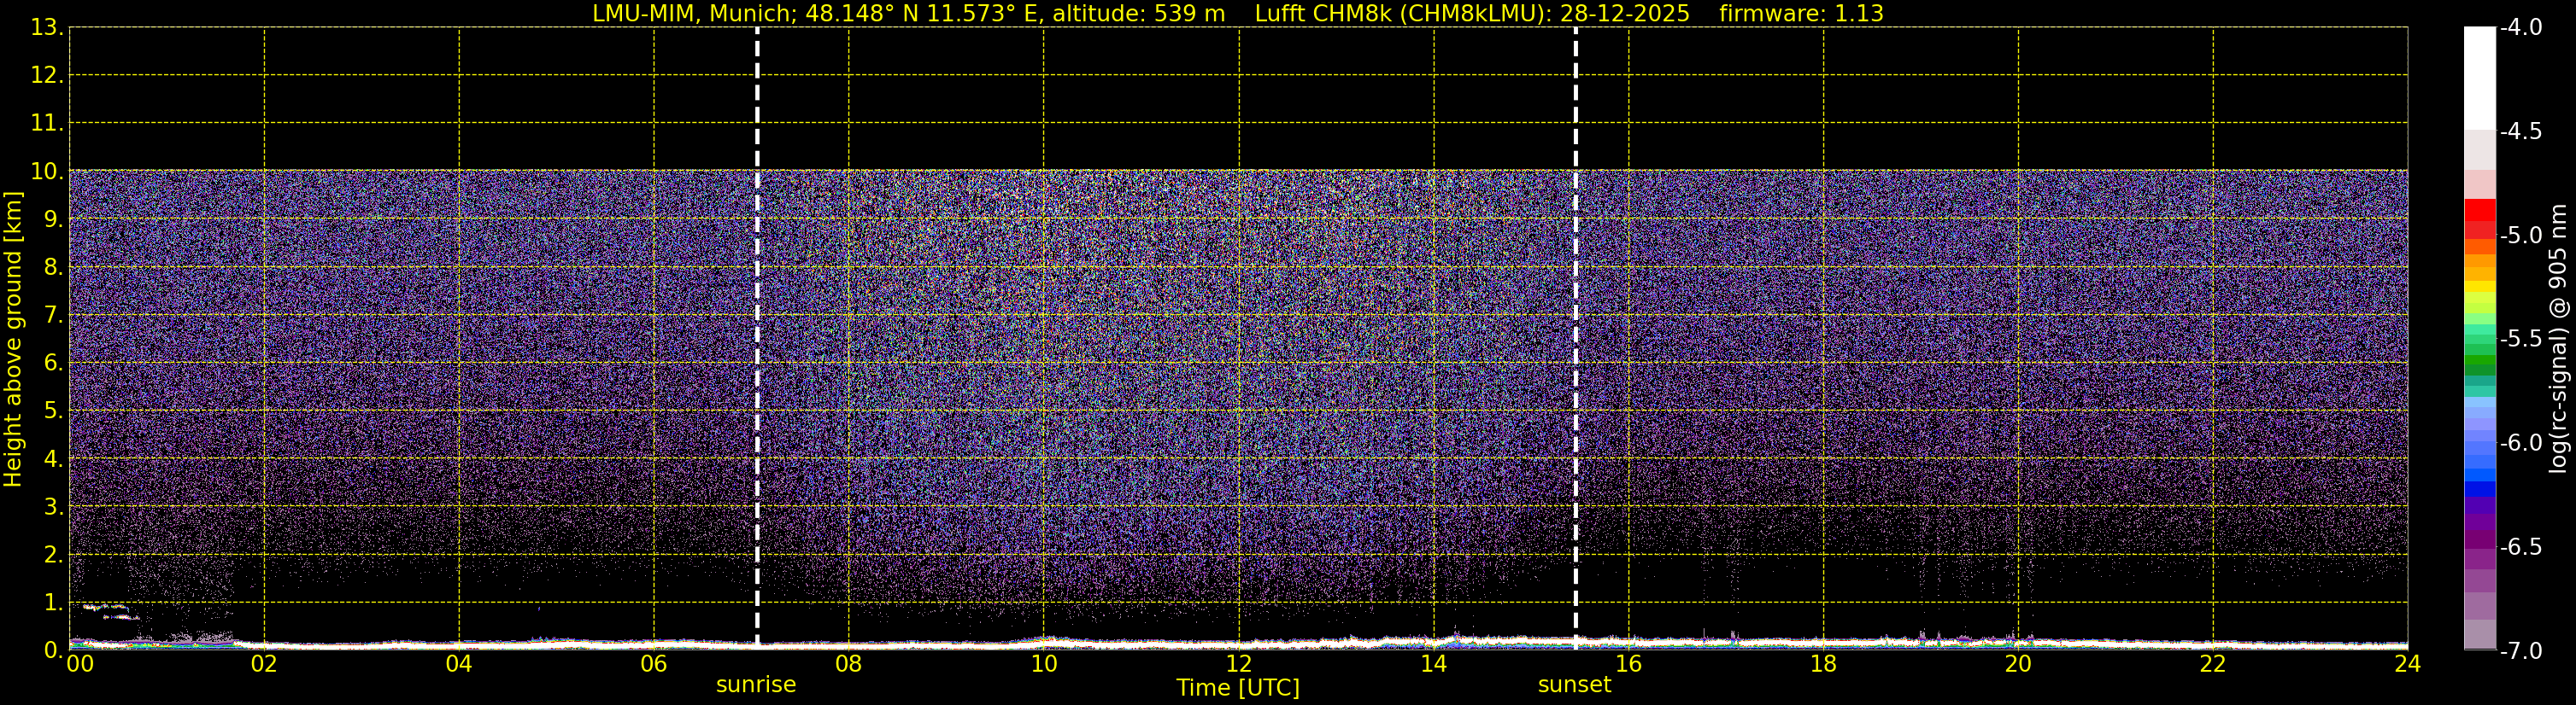Select the green band in the colorbar
Screen dimensions: 2576x705
(x=2479, y=364)
